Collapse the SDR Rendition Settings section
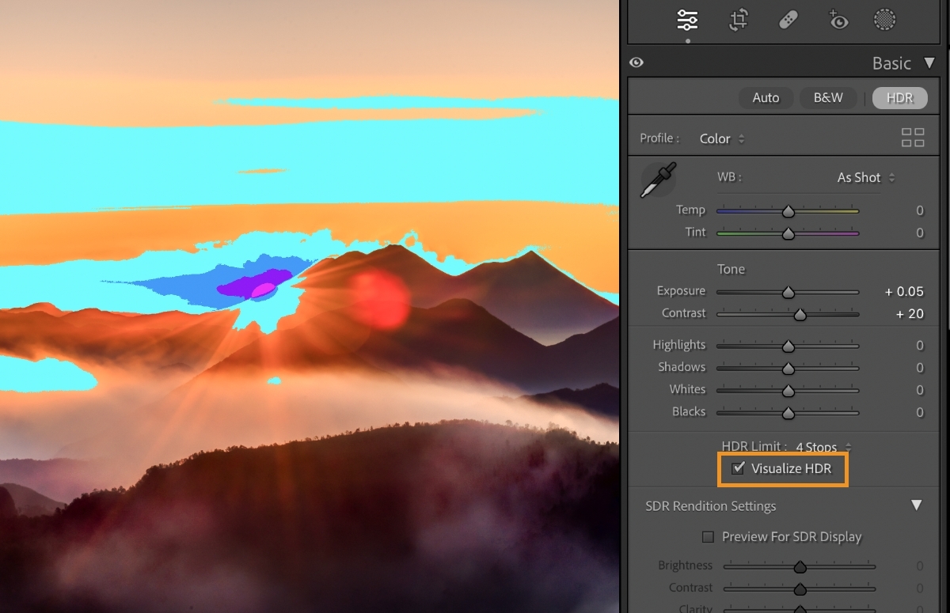The width and height of the screenshot is (950, 613). (916, 505)
